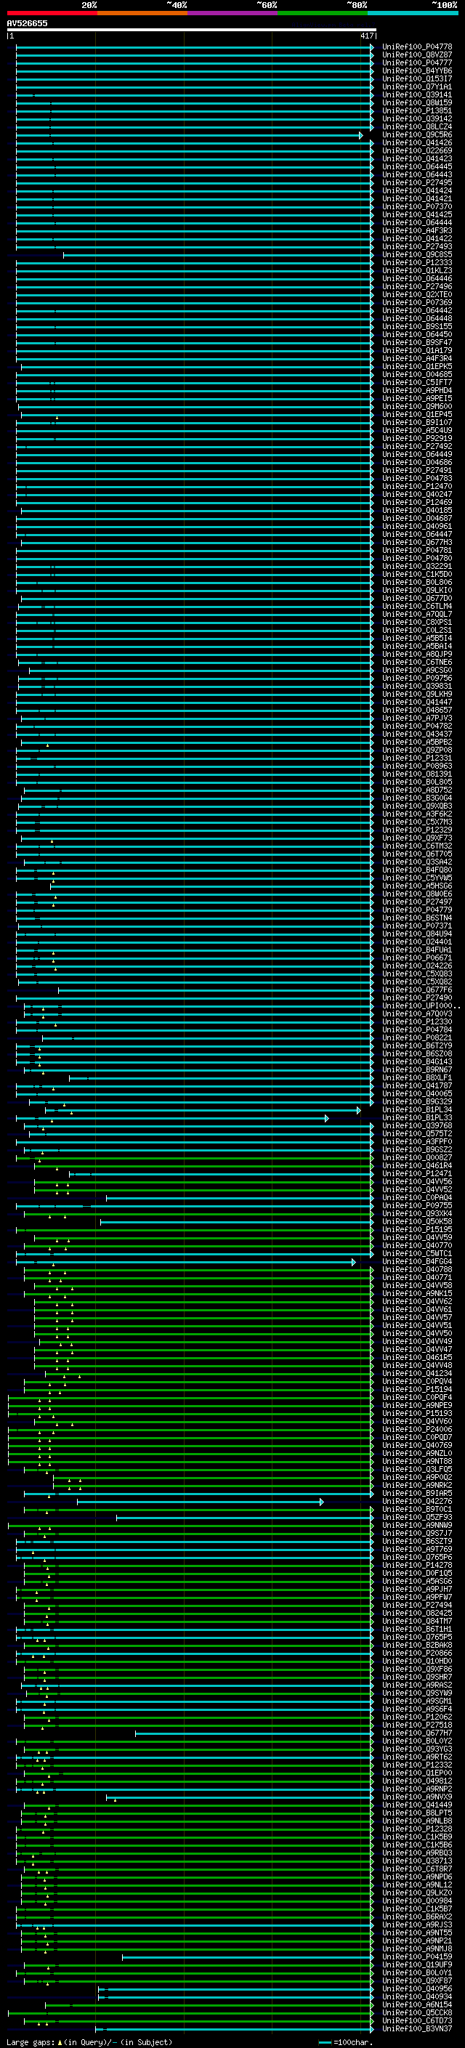Select the UniRef100_Q4VV50 label
The image size is (465, 2048).
[417, 1333]
